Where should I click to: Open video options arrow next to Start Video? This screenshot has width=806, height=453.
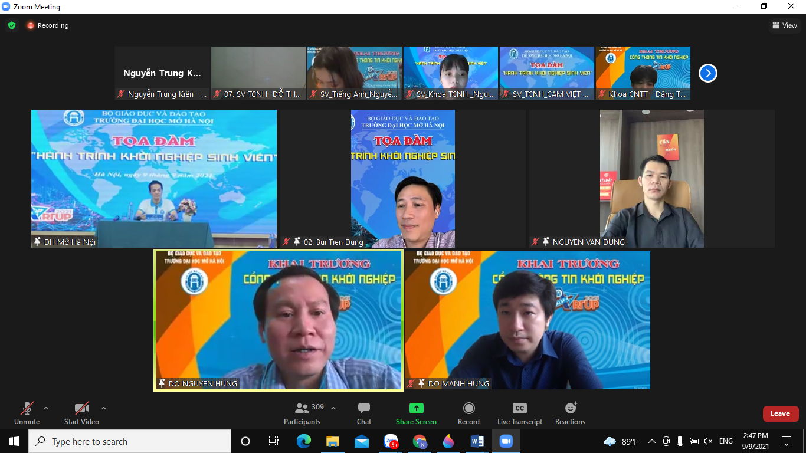click(x=104, y=408)
